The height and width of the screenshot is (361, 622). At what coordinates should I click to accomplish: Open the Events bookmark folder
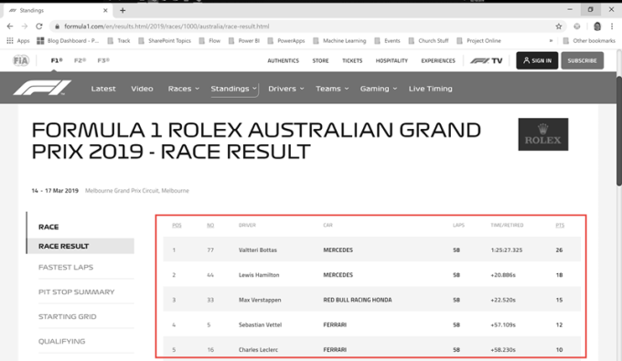[387, 40]
